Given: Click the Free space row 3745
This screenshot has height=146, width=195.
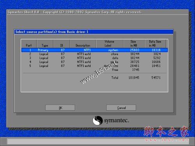Looking at the screenshot, I should tap(94, 70).
